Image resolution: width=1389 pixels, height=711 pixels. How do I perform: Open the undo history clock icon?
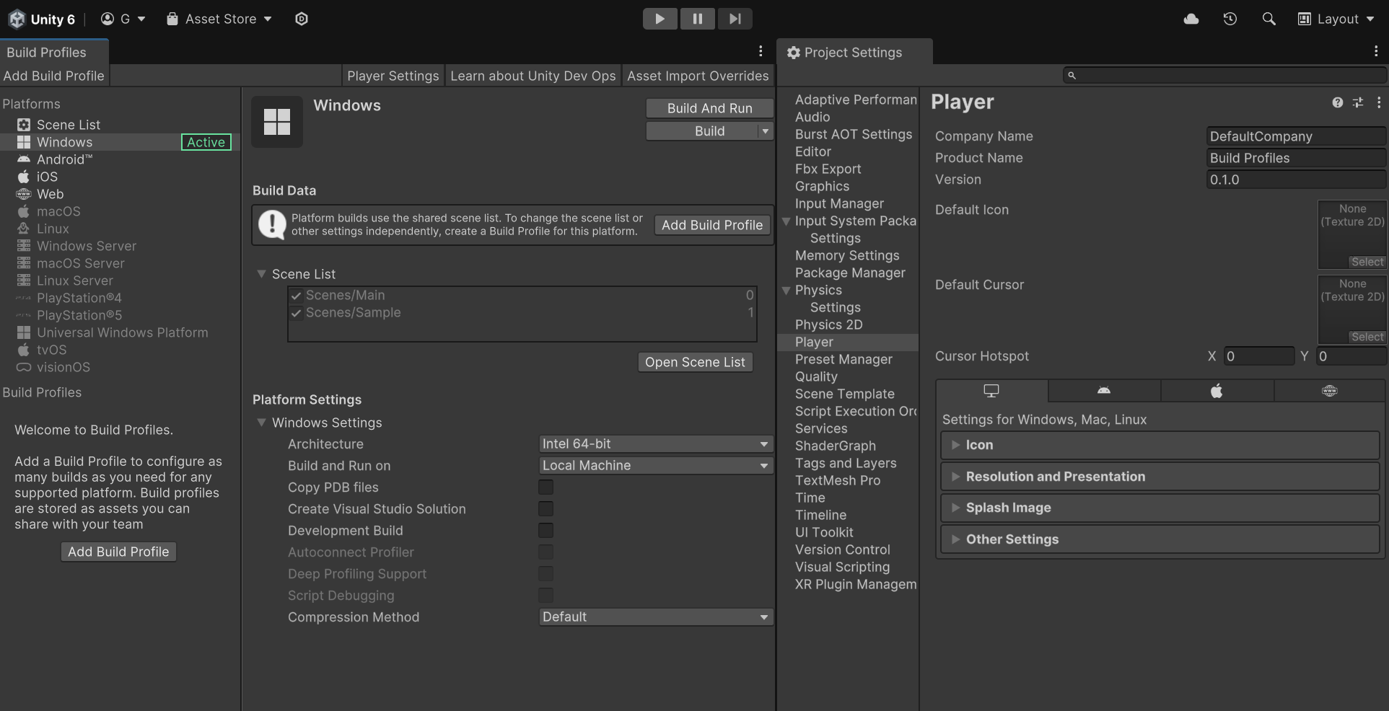[x=1230, y=19]
